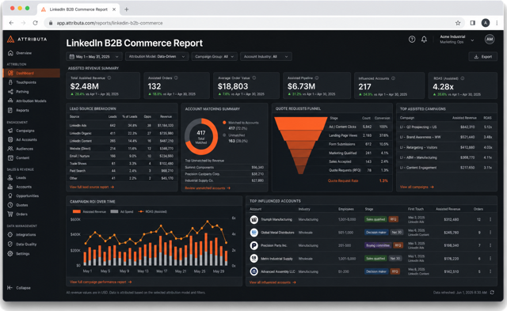Open the Integrations sidebar icon
507x311 pixels.
click(10, 235)
